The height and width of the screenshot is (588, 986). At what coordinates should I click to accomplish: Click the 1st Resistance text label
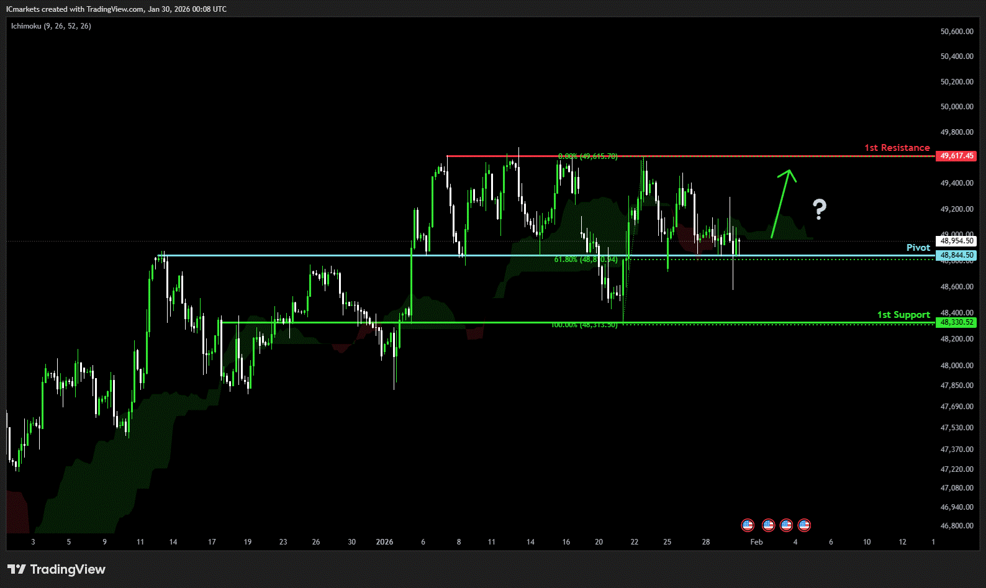[x=897, y=148]
